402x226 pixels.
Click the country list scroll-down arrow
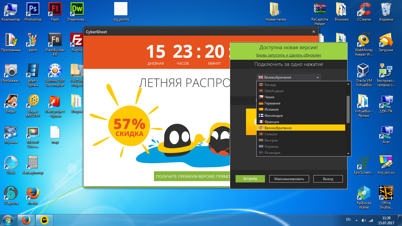[x=348, y=154]
